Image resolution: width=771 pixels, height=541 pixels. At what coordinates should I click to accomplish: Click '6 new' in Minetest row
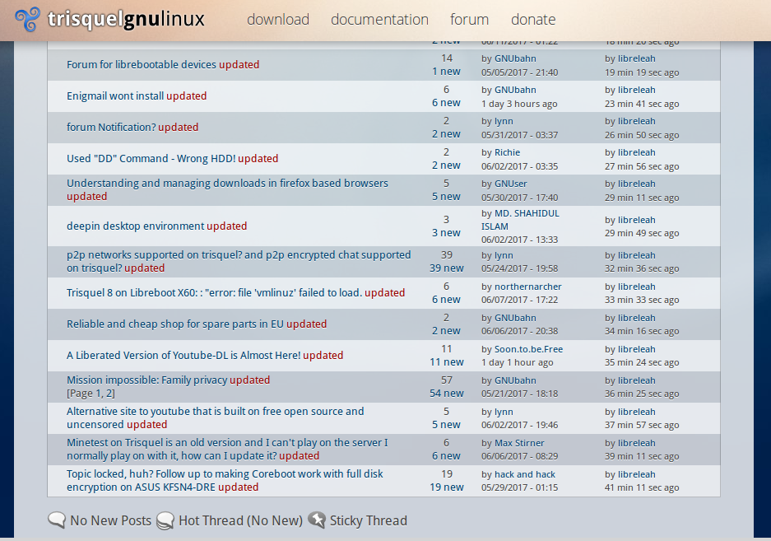point(447,456)
